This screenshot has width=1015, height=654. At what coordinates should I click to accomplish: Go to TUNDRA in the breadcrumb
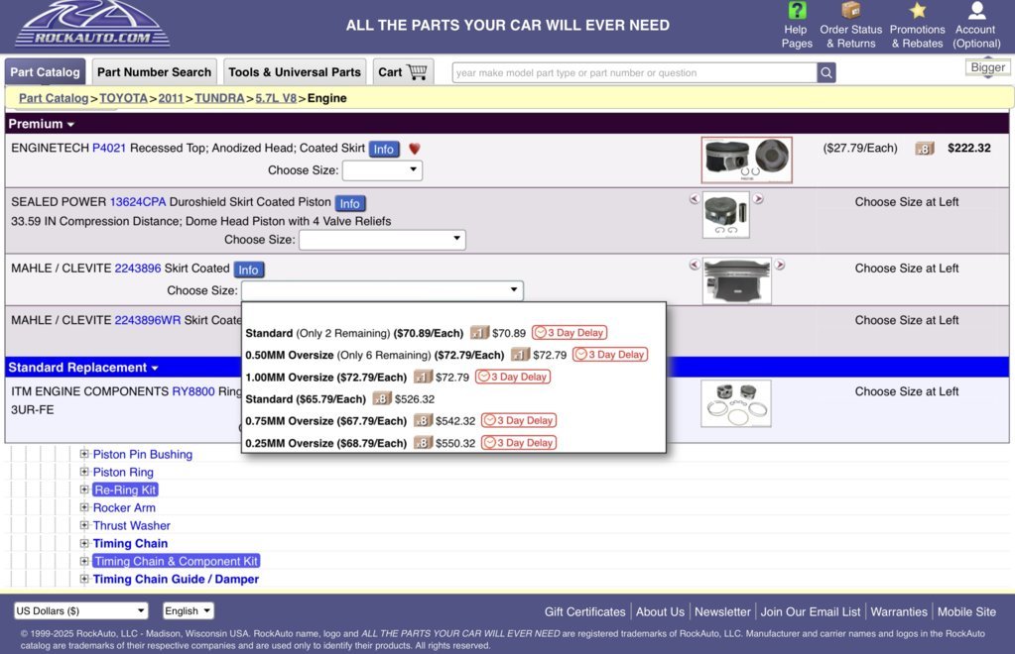(x=219, y=98)
